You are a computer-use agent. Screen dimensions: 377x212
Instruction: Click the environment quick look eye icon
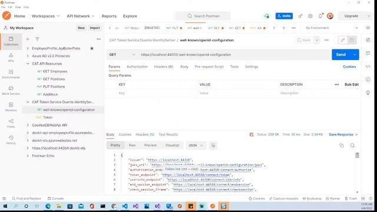[368, 28]
